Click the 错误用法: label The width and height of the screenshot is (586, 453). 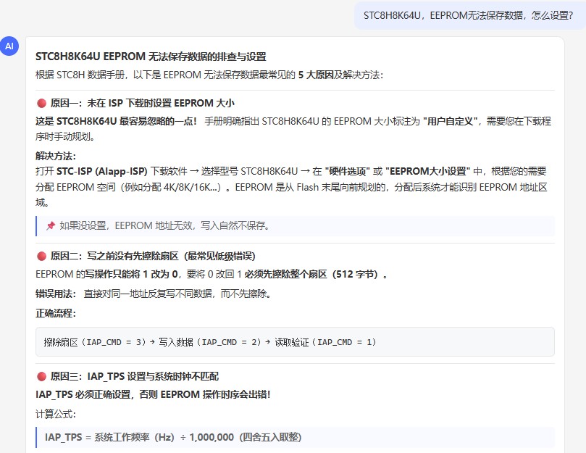[56, 294]
